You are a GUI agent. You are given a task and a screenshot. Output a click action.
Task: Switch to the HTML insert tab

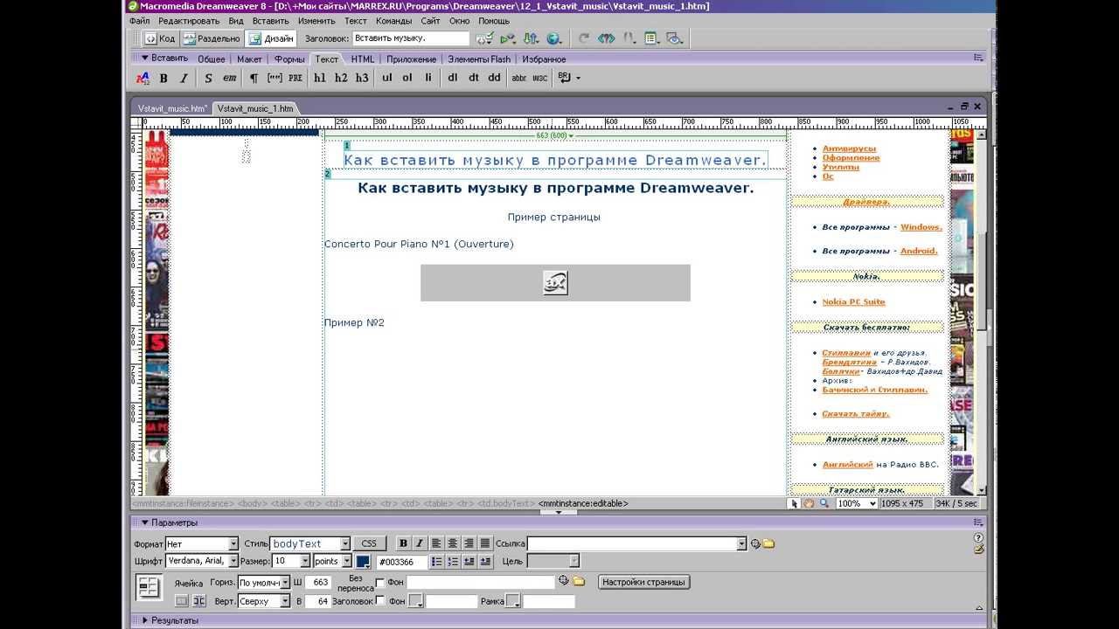point(363,59)
